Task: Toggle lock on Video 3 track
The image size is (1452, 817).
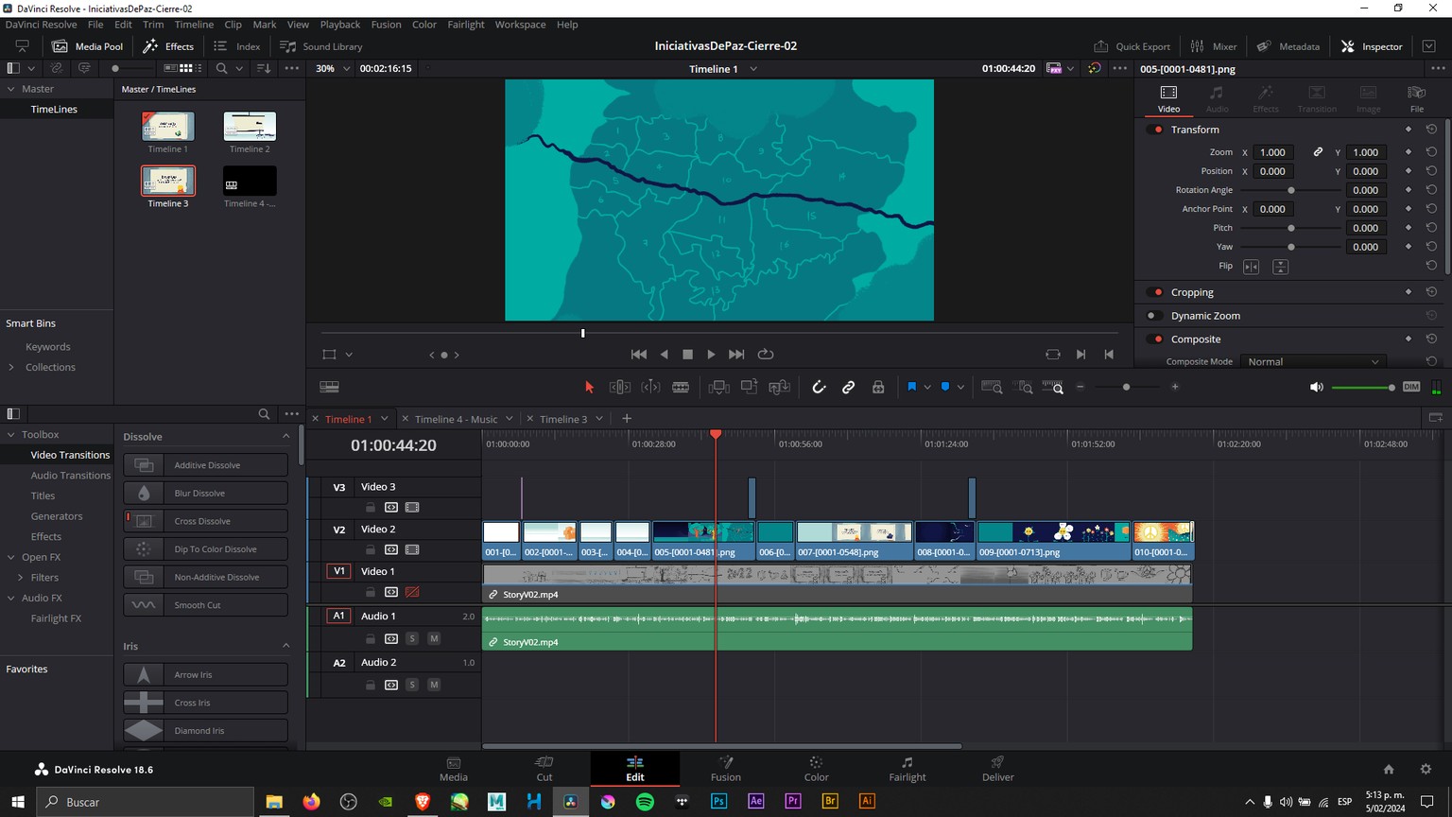Action: tap(371, 508)
